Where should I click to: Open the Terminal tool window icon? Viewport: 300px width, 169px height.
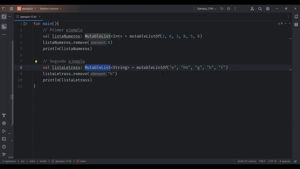tap(4, 139)
